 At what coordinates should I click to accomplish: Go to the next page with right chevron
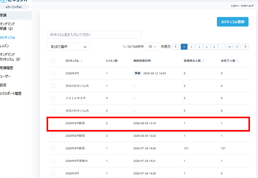(x=245, y=47)
